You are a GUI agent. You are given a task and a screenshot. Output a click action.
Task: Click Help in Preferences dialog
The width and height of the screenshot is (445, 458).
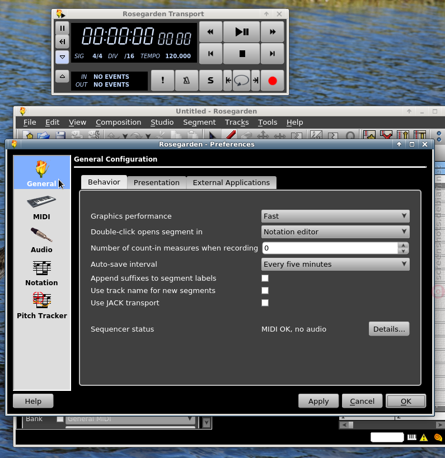click(33, 401)
